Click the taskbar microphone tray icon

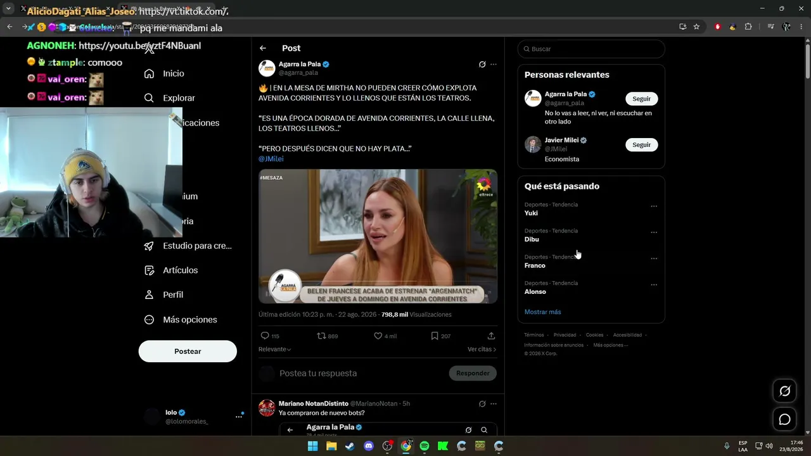(x=727, y=446)
